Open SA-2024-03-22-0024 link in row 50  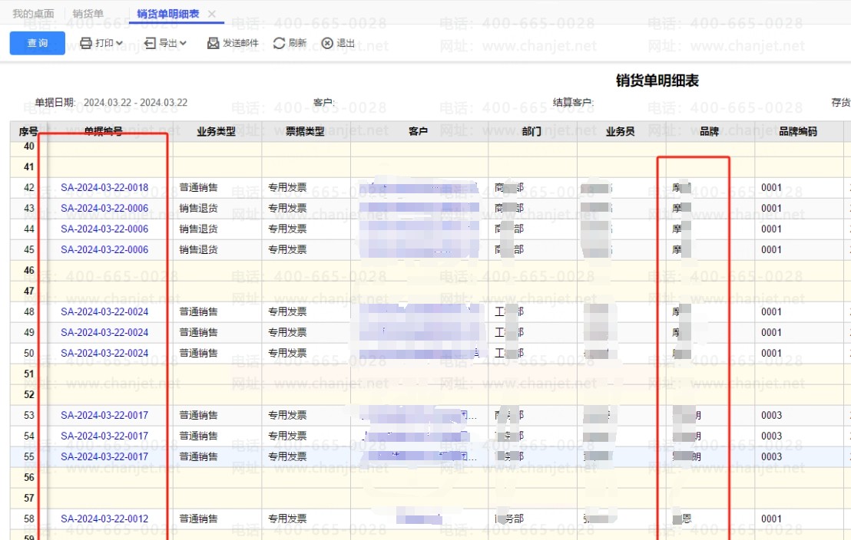pos(104,353)
